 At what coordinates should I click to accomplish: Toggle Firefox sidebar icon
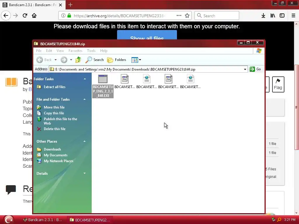click(282, 16)
